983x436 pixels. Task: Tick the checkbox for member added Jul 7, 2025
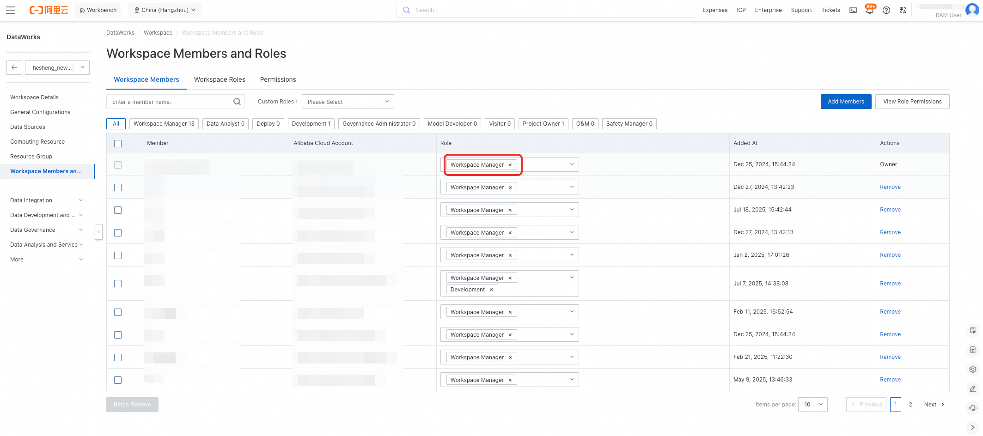click(x=118, y=284)
